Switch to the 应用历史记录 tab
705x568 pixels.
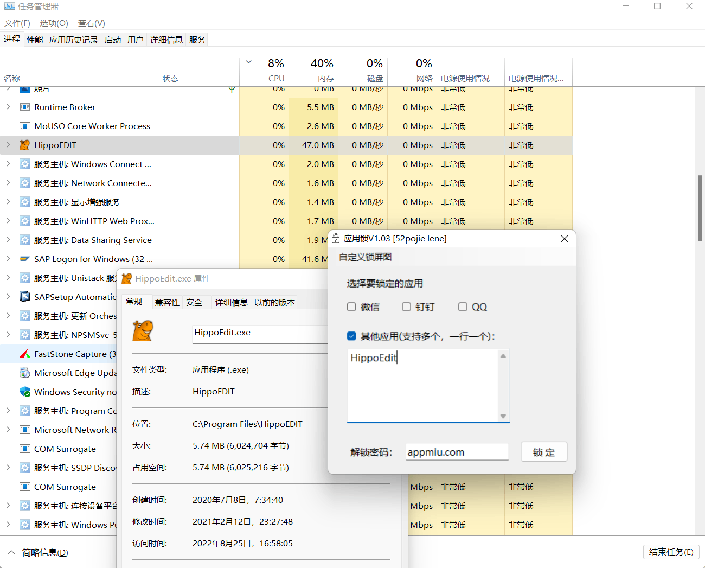74,40
